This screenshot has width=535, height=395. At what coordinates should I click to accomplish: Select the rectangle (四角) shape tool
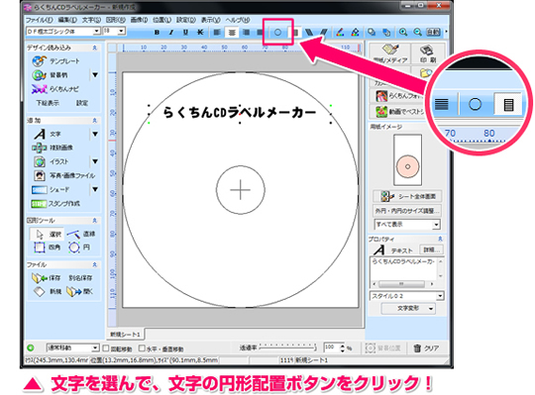(48, 247)
